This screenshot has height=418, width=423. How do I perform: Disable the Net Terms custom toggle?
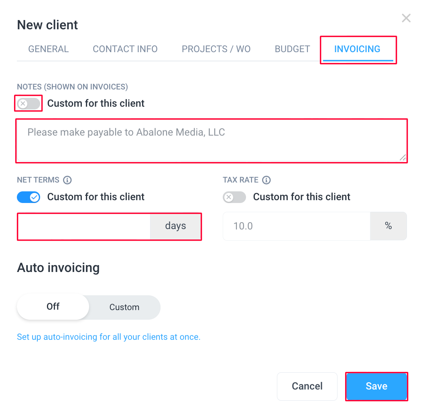28,197
